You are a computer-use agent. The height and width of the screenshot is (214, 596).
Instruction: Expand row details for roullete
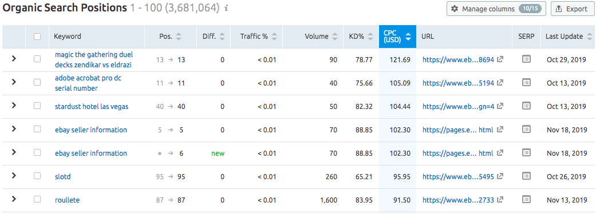point(14,199)
